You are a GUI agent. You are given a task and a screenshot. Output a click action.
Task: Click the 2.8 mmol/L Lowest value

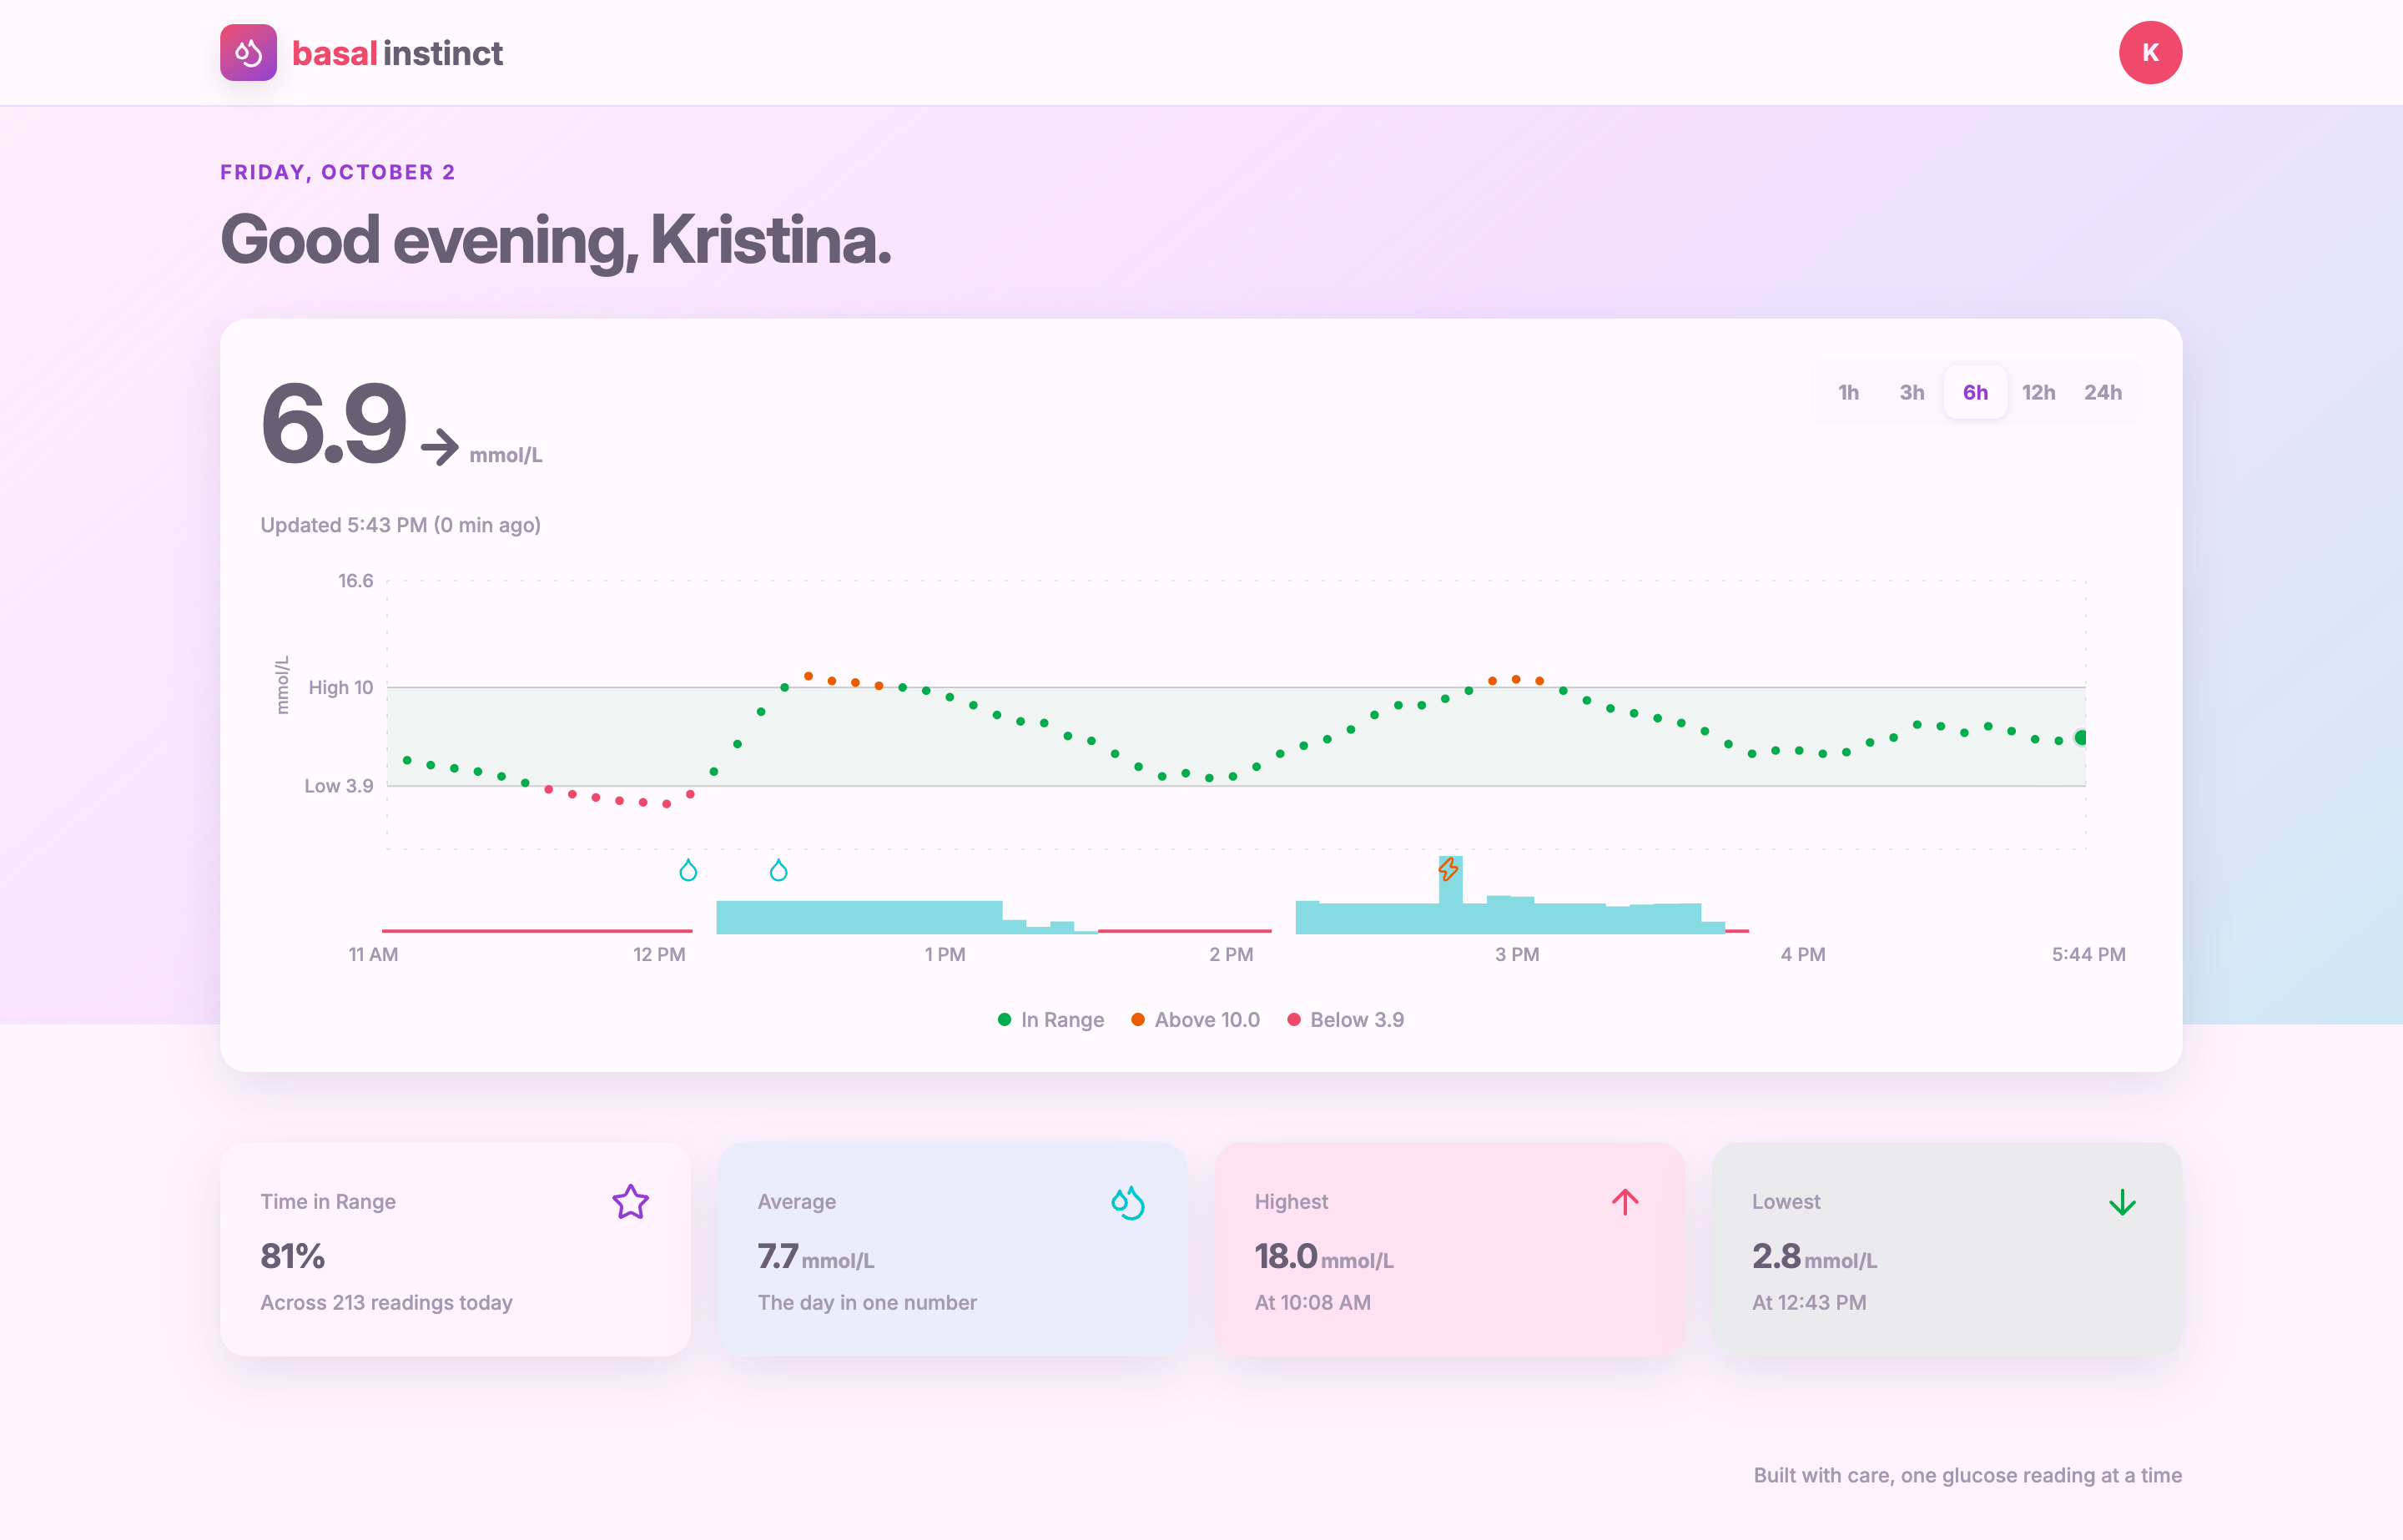(x=1814, y=1257)
